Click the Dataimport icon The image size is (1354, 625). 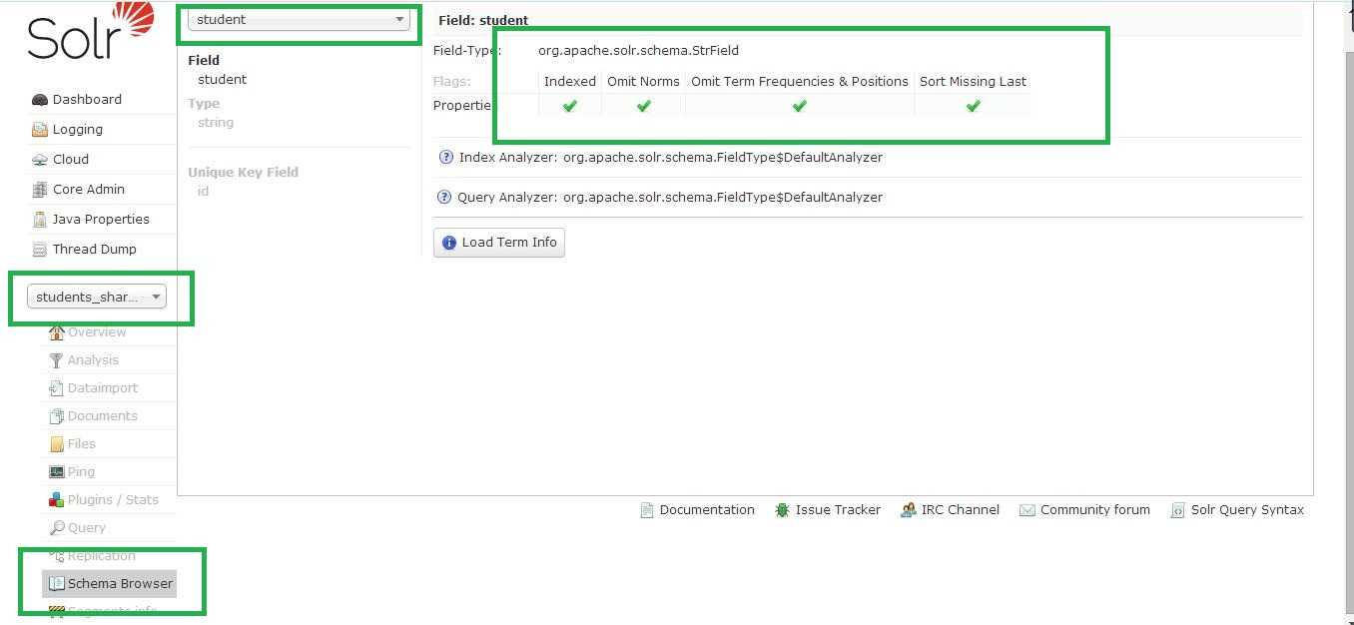pyautogui.click(x=57, y=388)
